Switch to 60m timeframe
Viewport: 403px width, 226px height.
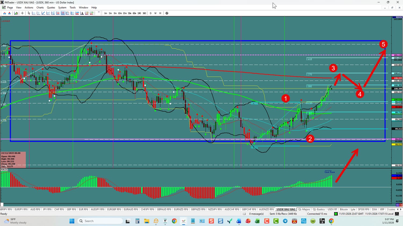click(134, 13)
